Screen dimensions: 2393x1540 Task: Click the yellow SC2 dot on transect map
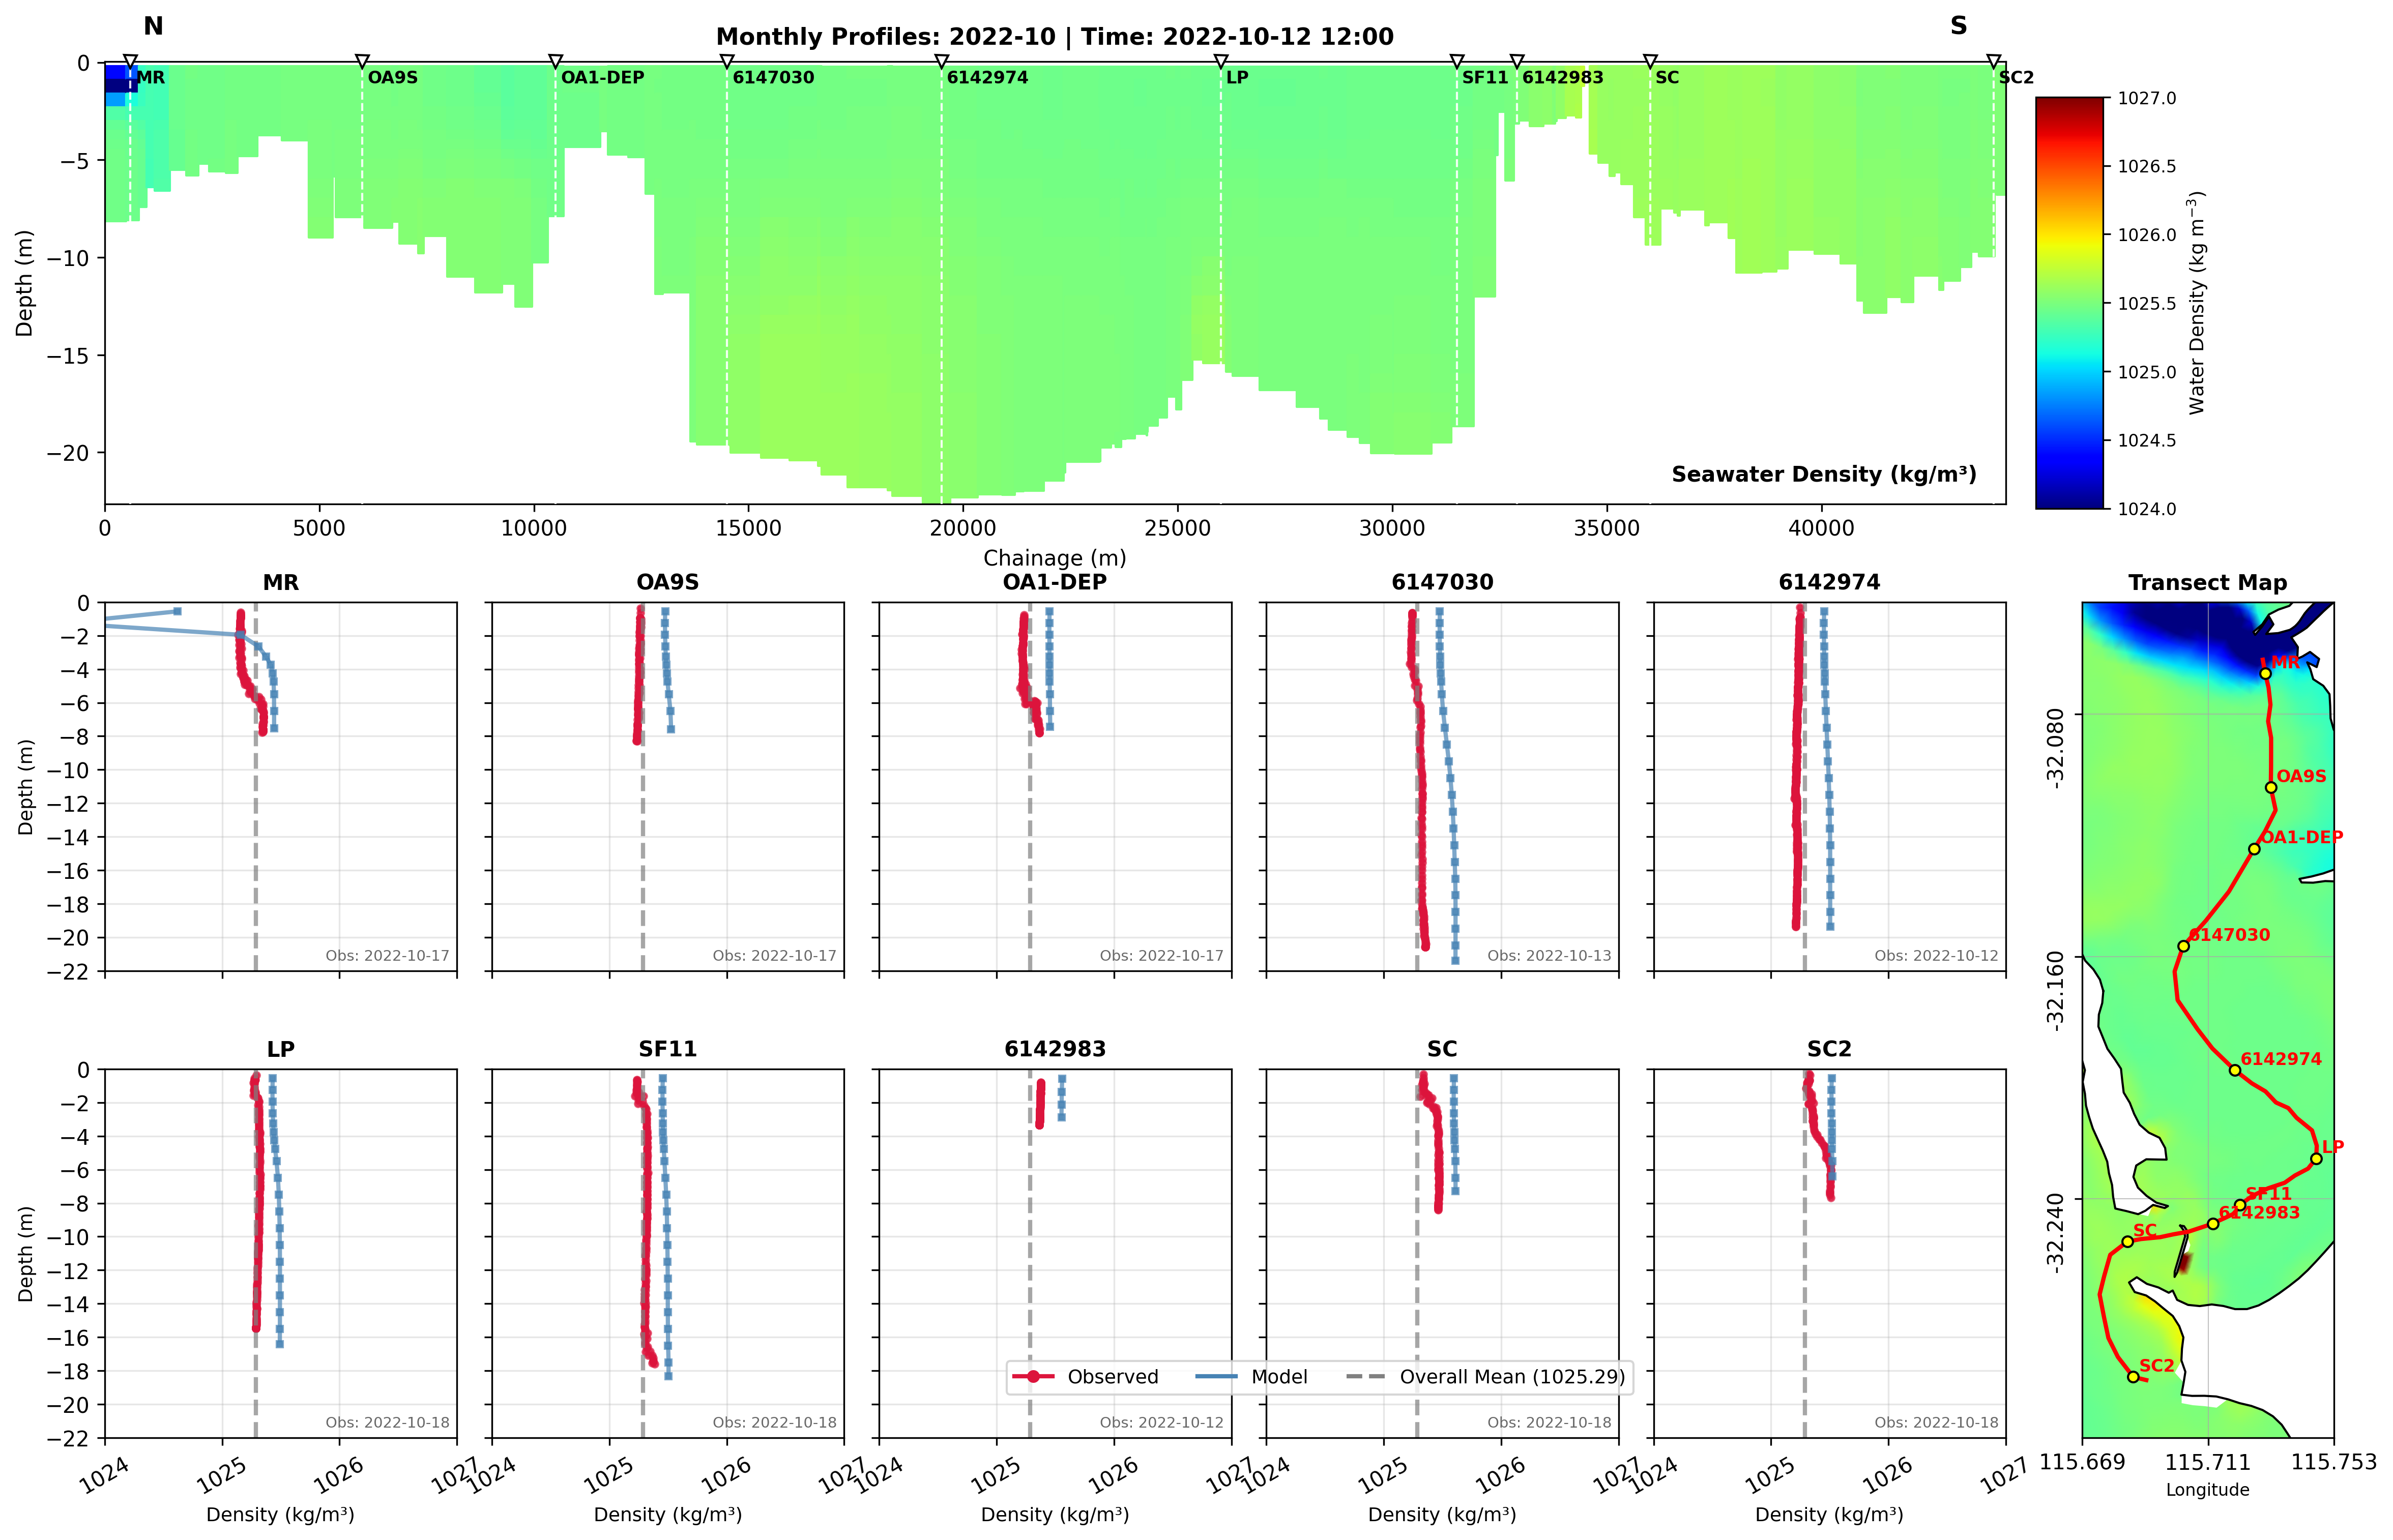pyautogui.click(x=2133, y=1377)
